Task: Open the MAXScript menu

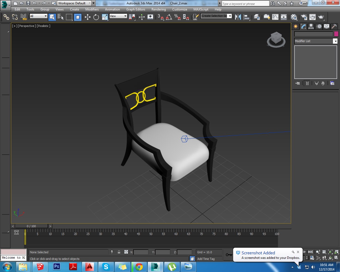Action: [x=201, y=9]
